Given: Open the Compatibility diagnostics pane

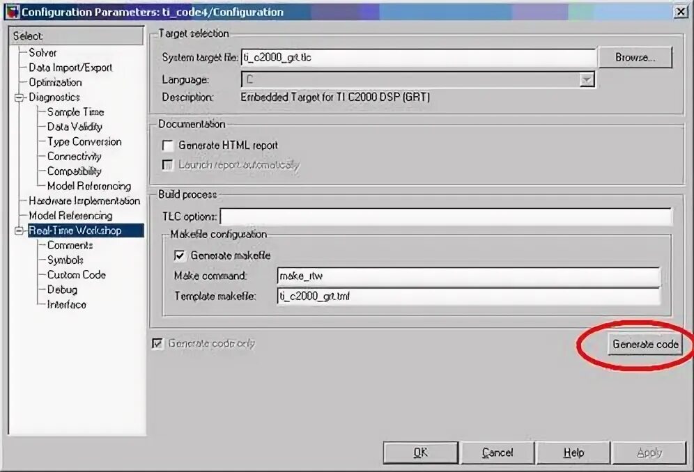Looking at the screenshot, I should 75,171.
